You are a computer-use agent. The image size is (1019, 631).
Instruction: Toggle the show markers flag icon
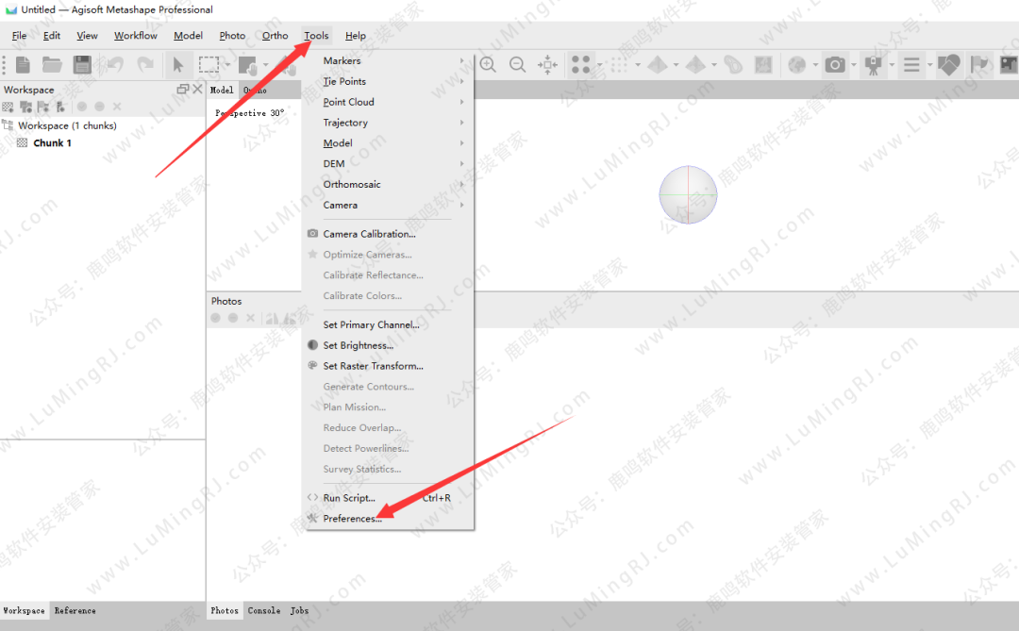point(979,64)
